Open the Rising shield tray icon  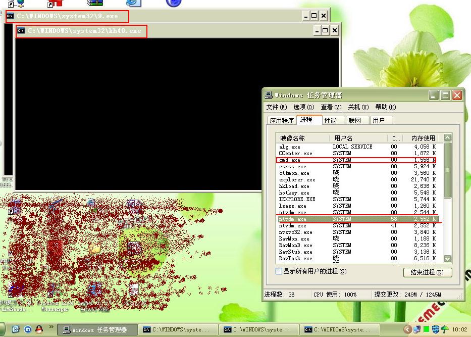[x=436, y=329]
